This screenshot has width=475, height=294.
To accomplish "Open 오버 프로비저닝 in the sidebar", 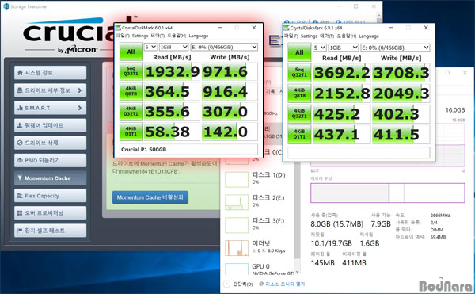I will tap(50, 213).
